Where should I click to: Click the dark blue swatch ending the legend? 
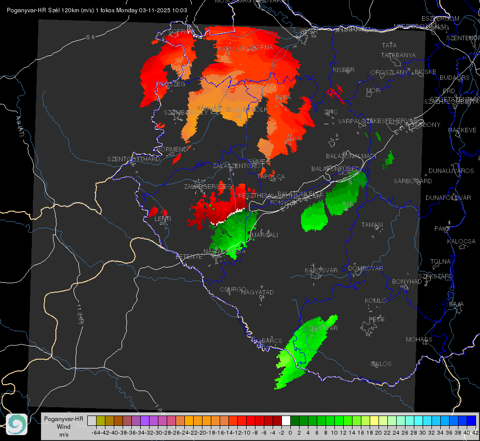click(x=472, y=420)
